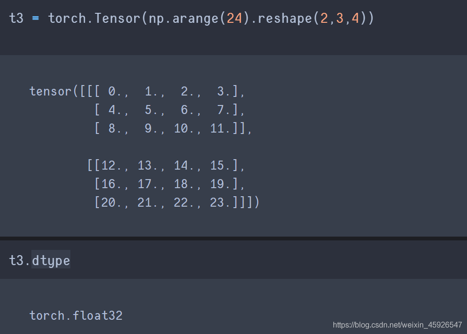
Task: Click the output row starting with 16.
Action: click(x=170, y=184)
